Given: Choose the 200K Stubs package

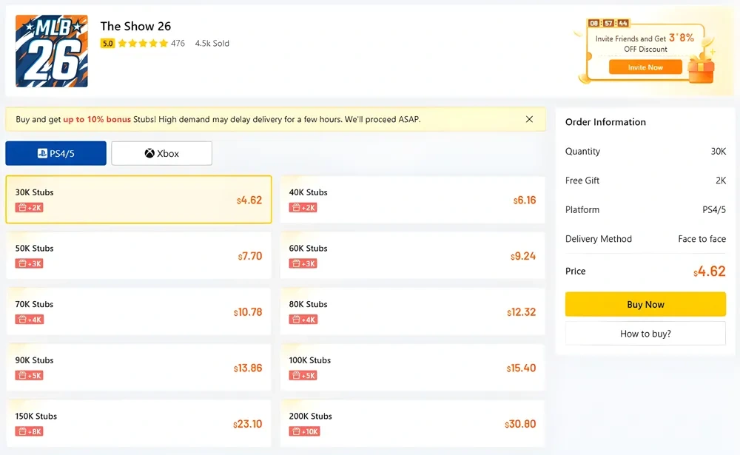Looking at the screenshot, I should (x=412, y=423).
